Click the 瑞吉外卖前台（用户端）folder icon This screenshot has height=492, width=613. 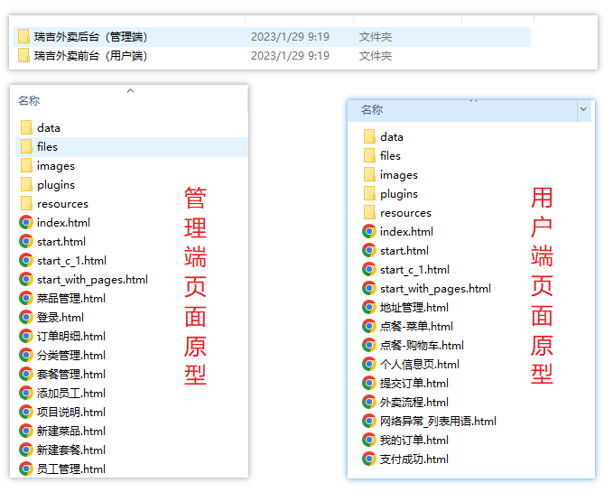[x=23, y=56]
